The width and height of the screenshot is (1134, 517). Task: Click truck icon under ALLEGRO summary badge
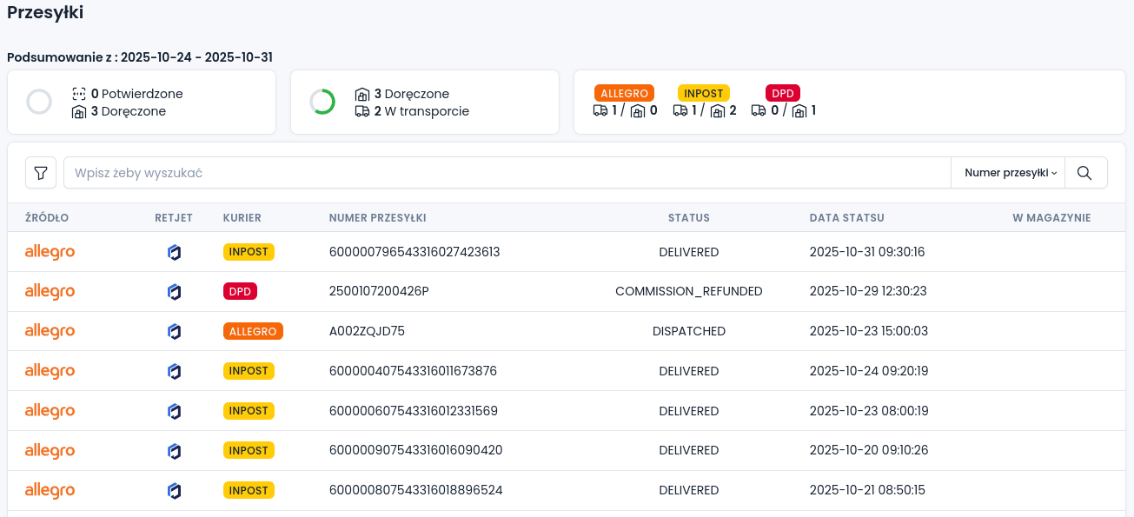point(600,111)
